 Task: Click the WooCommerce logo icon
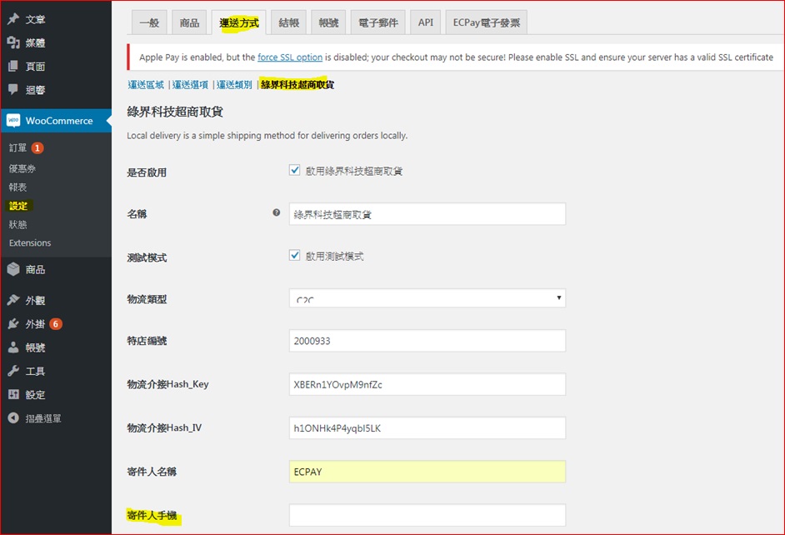click(13, 121)
